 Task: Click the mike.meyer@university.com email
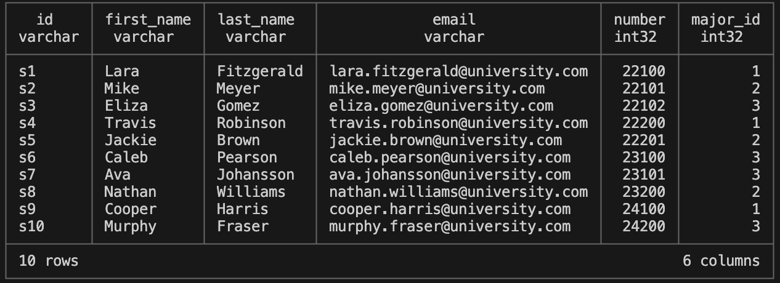pyautogui.click(x=437, y=89)
